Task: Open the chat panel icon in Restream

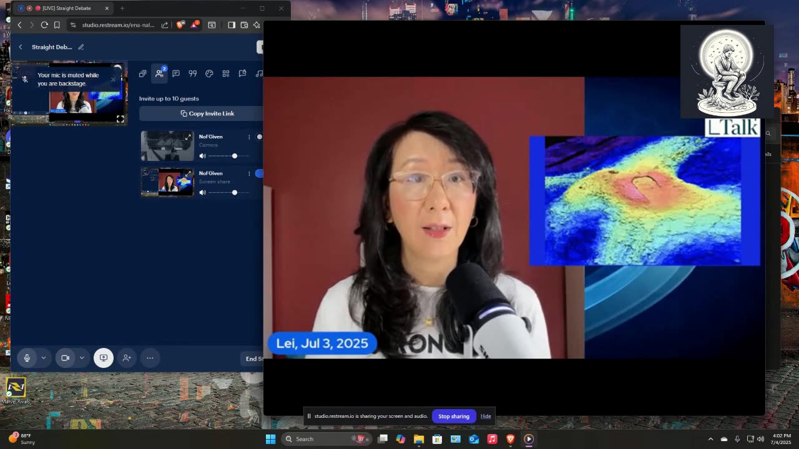Action: 176,74
